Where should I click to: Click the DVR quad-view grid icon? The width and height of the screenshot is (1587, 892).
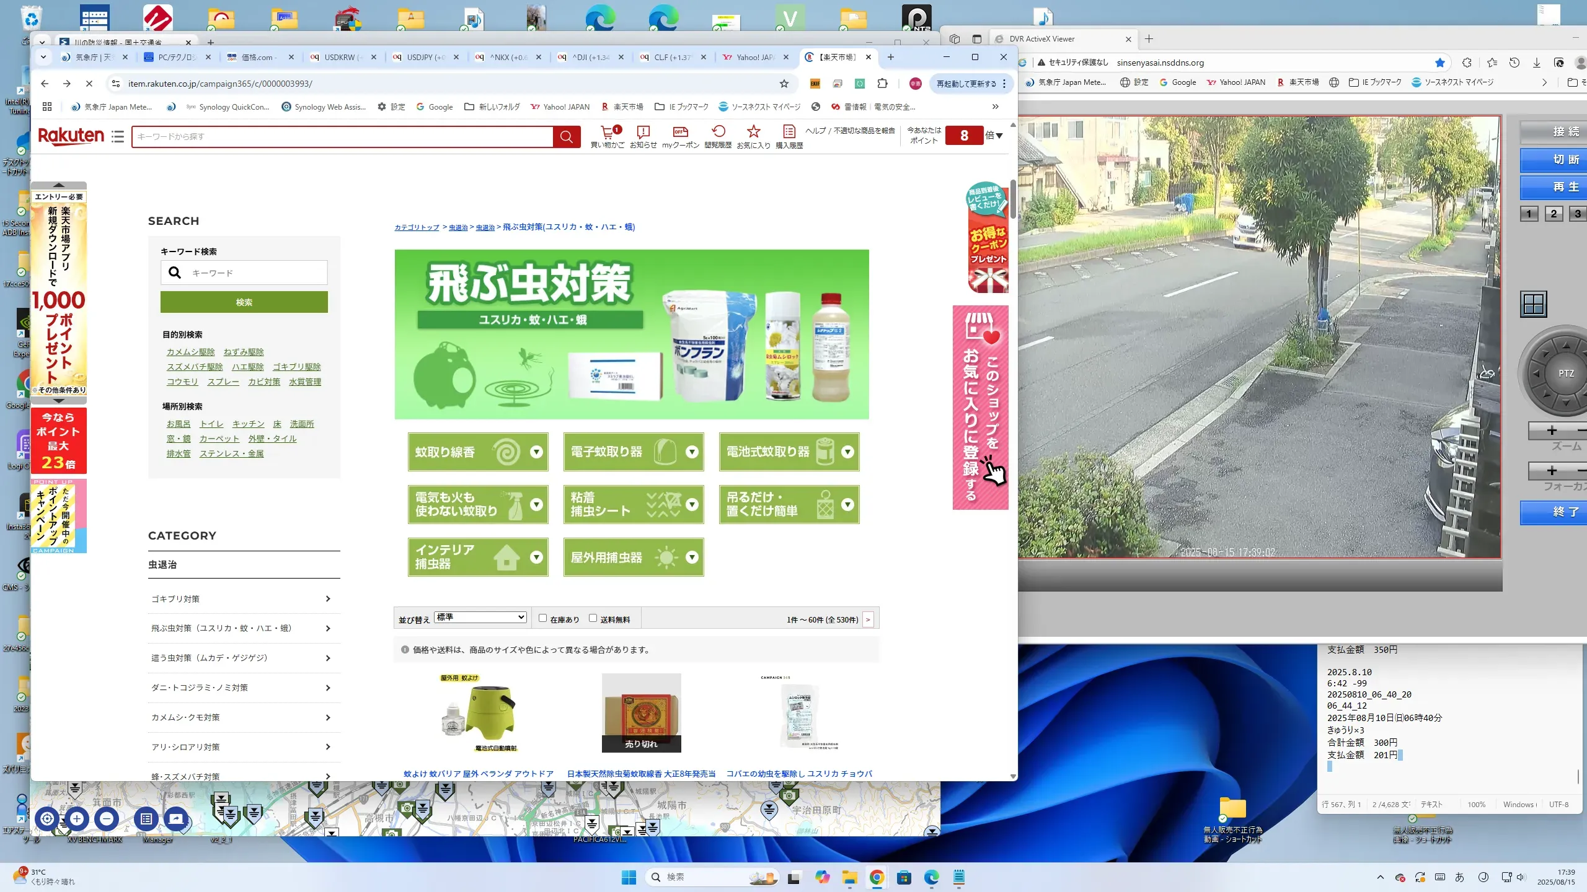(x=1533, y=304)
